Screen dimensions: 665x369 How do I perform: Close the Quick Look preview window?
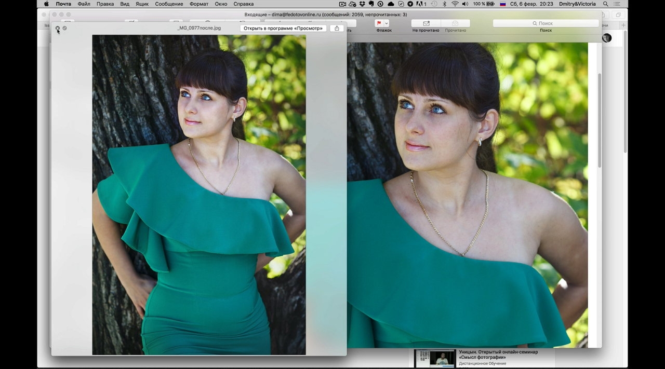coord(57,28)
